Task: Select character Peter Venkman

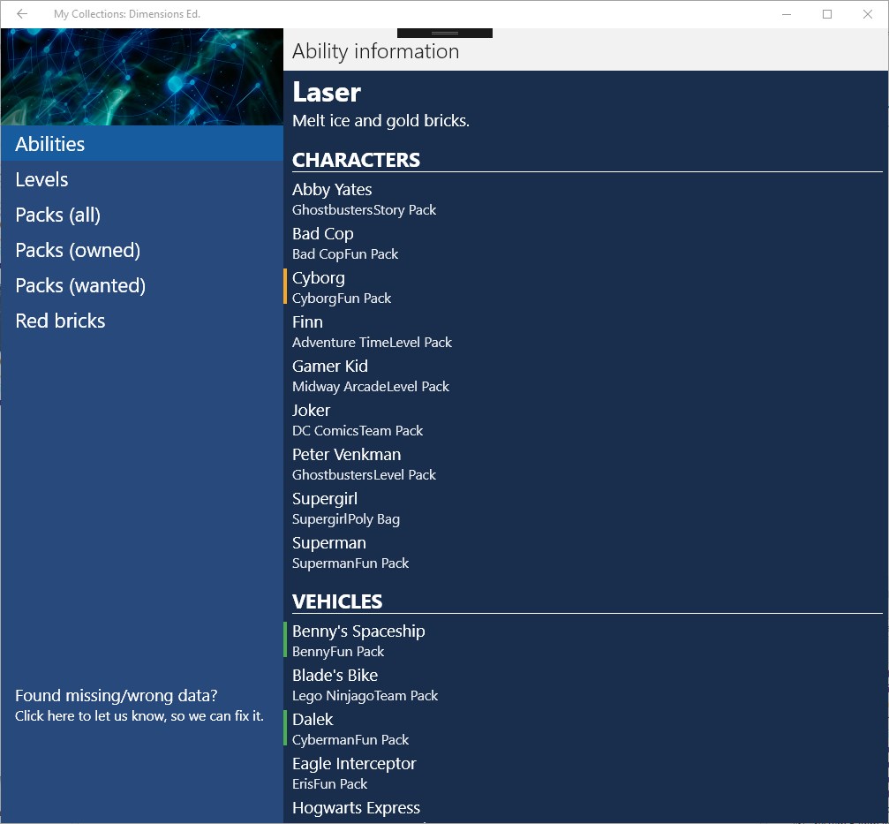Action: (584, 464)
